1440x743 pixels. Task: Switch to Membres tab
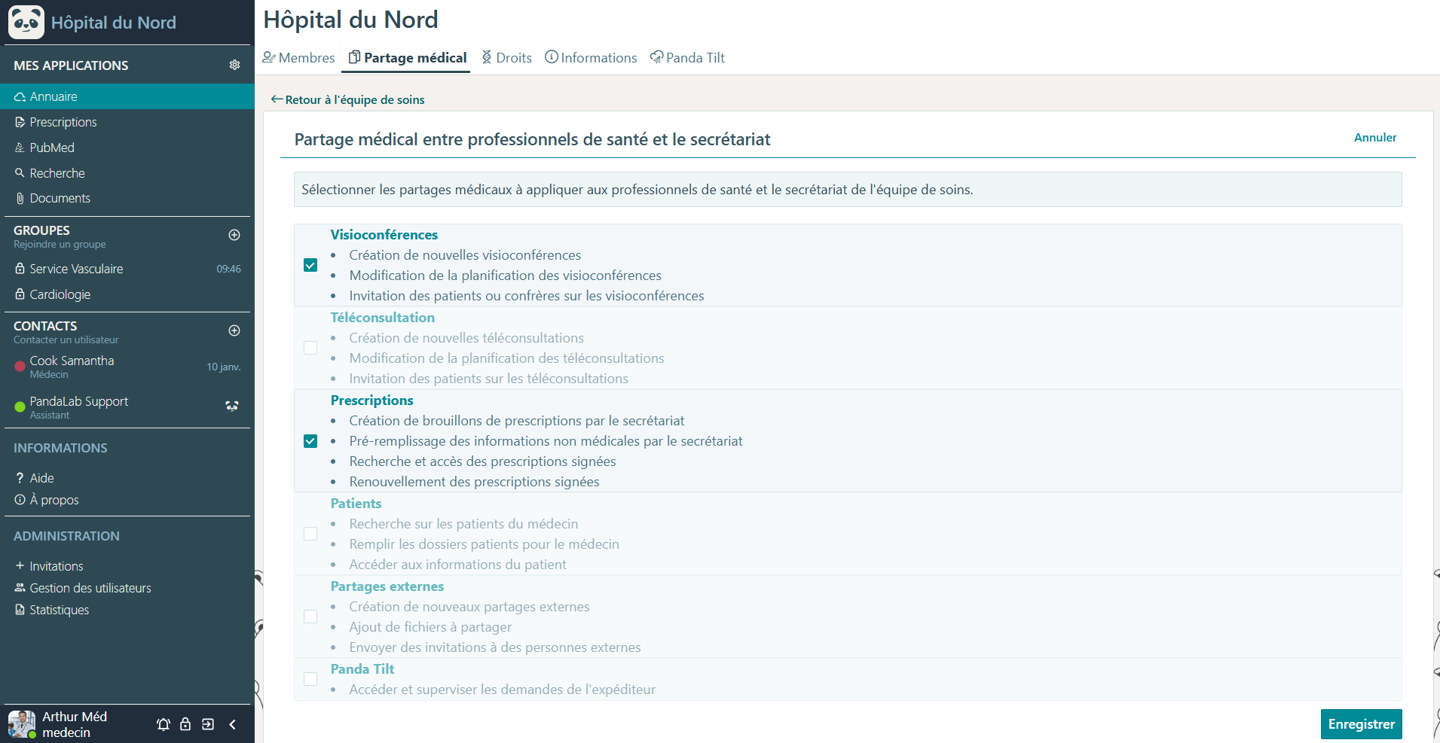[298, 58]
